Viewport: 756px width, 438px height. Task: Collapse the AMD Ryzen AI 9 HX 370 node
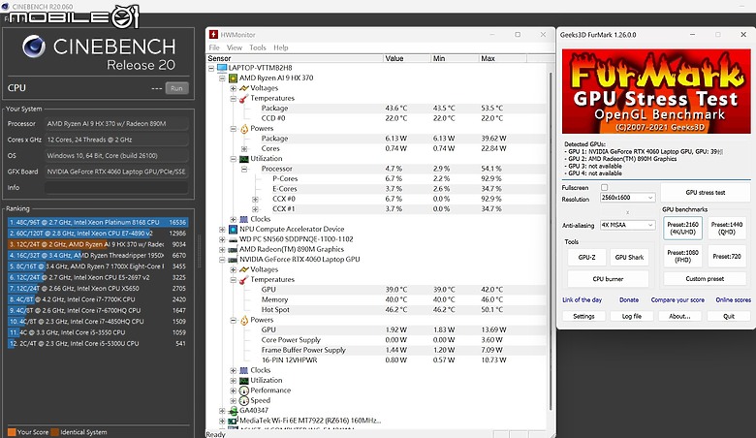click(222, 78)
